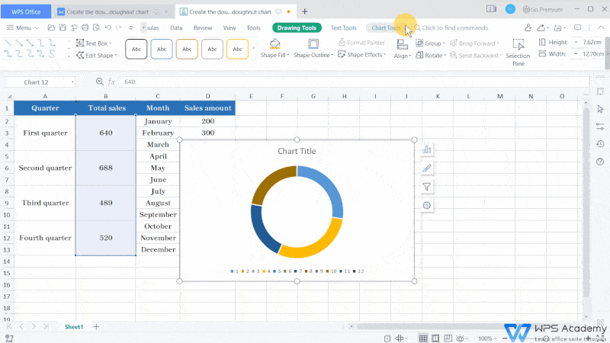Switch to the Text Tools tab
The width and height of the screenshot is (610, 343).
tap(343, 27)
